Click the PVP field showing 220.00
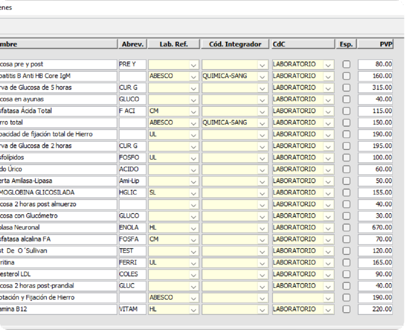 click(375, 310)
